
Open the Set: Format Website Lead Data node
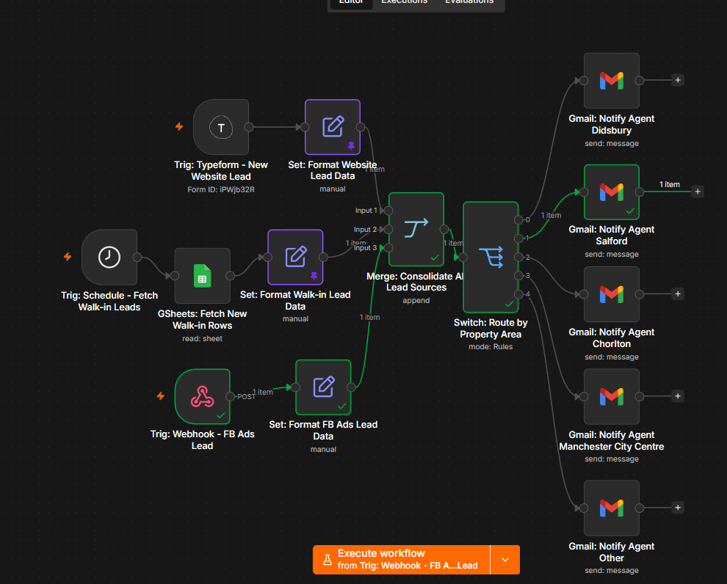click(x=333, y=127)
